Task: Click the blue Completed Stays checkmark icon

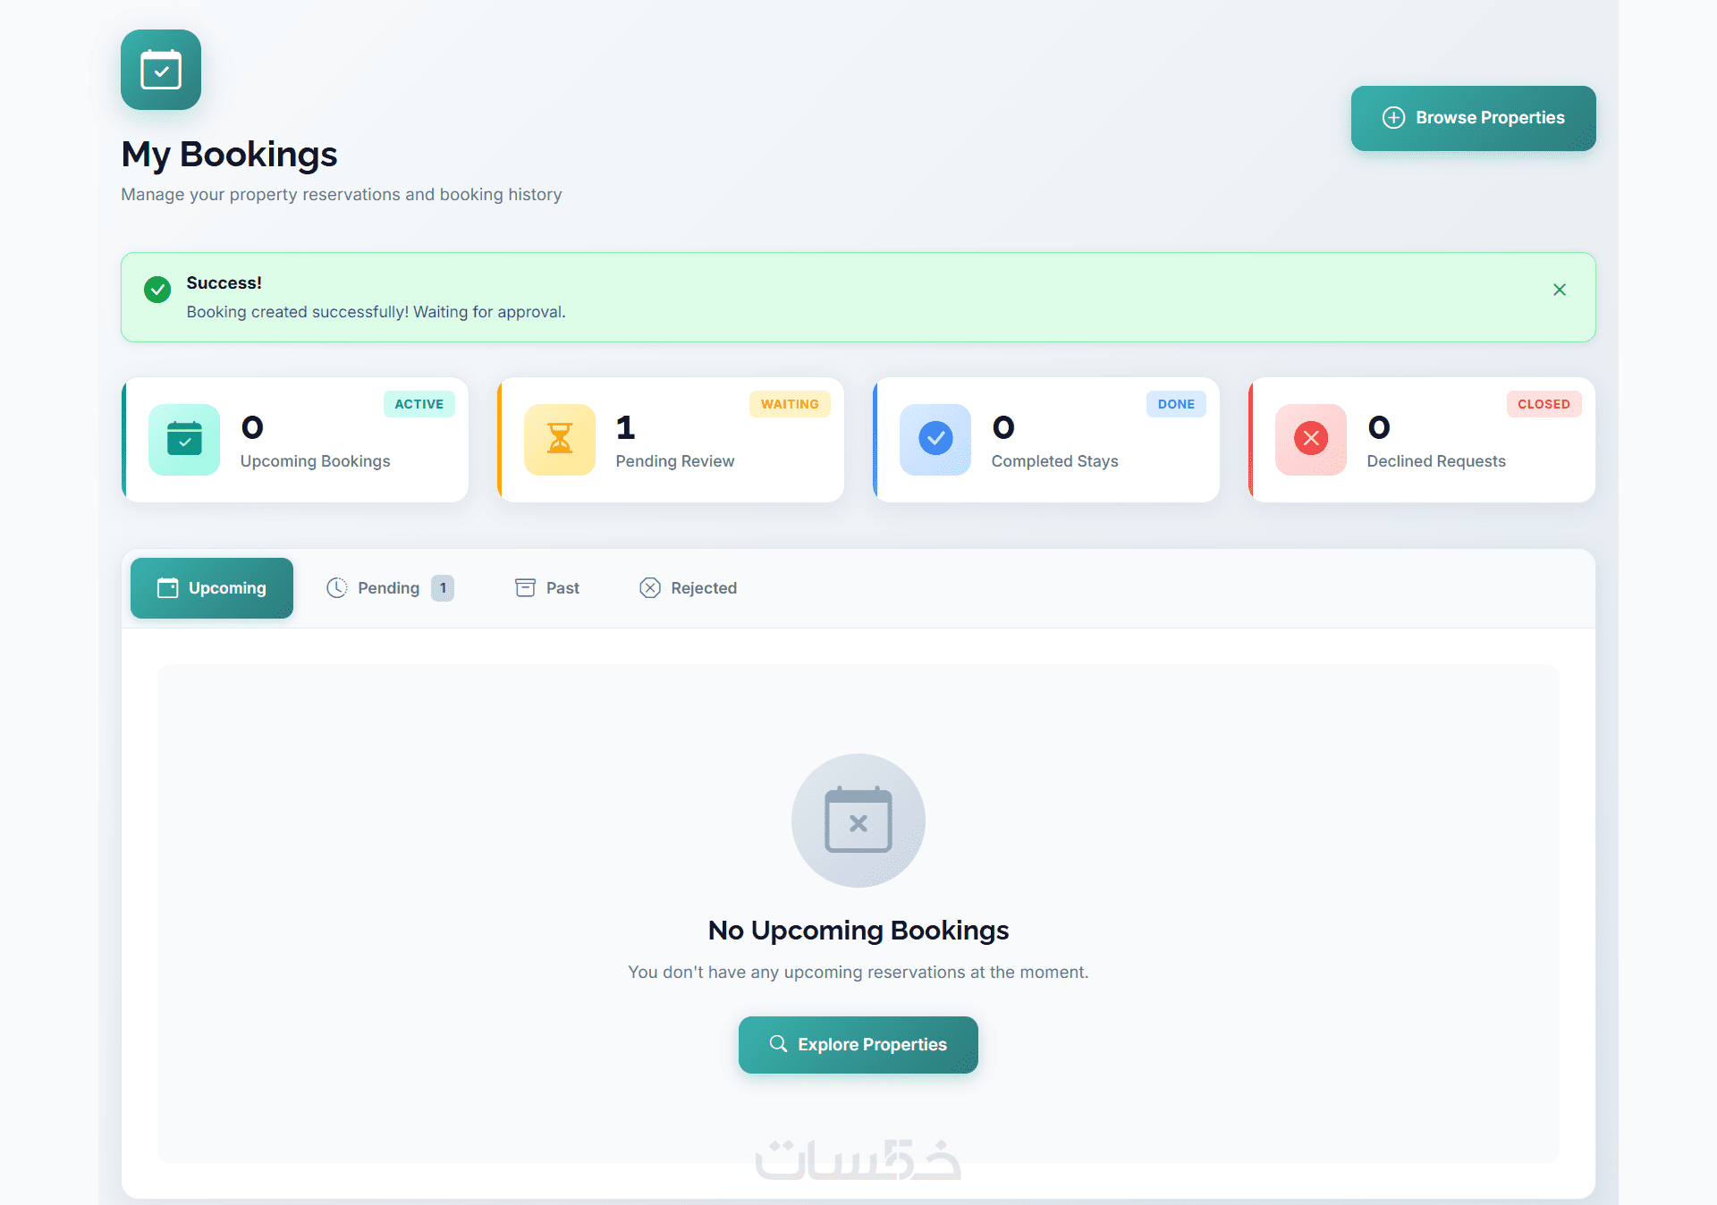Action: (x=935, y=439)
